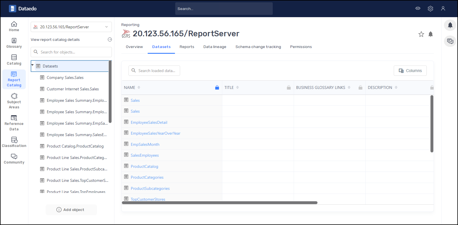Image resolution: width=458 pixels, height=225 pixels.
Task: Star the ReportServer as favorite
Action: (x=421, y=34)
